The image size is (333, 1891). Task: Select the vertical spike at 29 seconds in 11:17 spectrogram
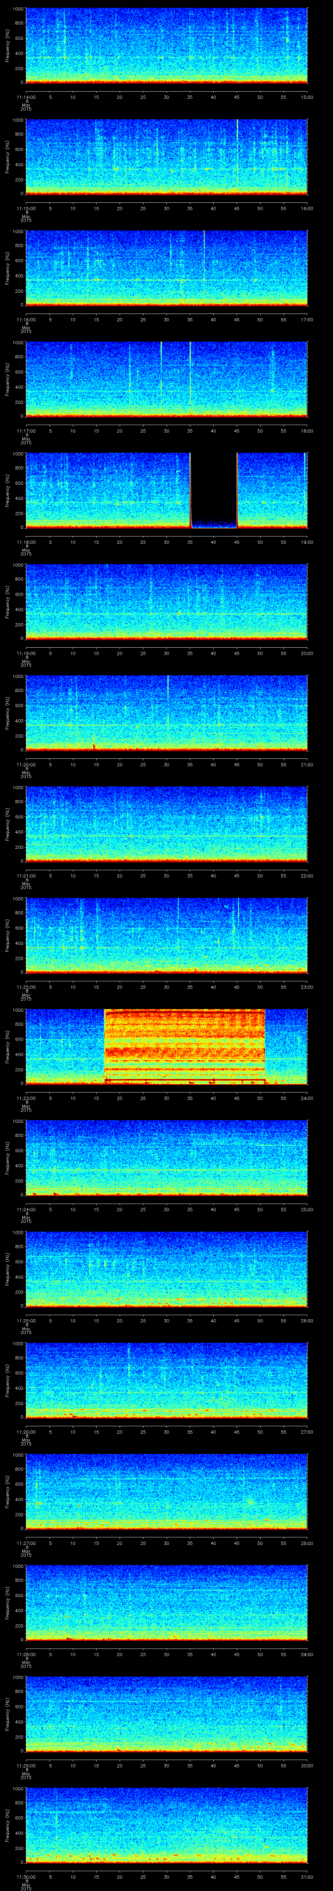[x=161, y=367]
